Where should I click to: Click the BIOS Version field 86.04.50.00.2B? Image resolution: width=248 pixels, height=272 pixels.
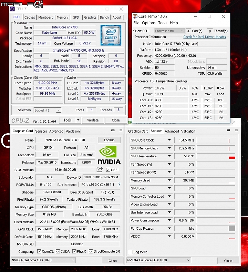[65, 170]
